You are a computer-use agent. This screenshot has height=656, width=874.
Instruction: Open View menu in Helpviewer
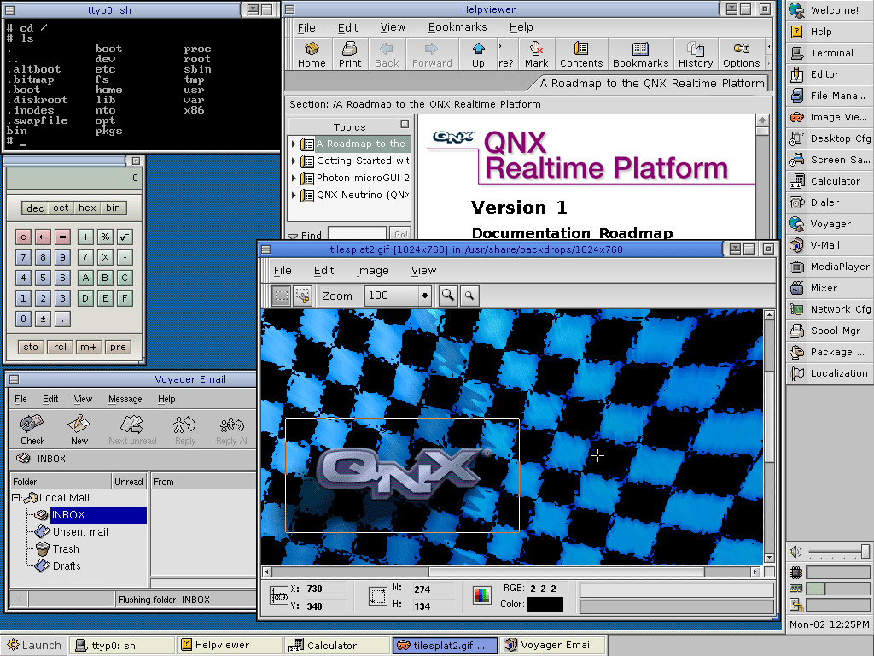tap(393, 27)
